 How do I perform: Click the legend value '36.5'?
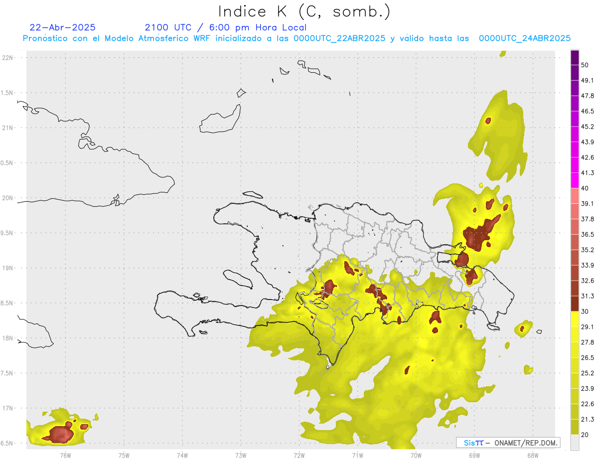click(588, 235)
